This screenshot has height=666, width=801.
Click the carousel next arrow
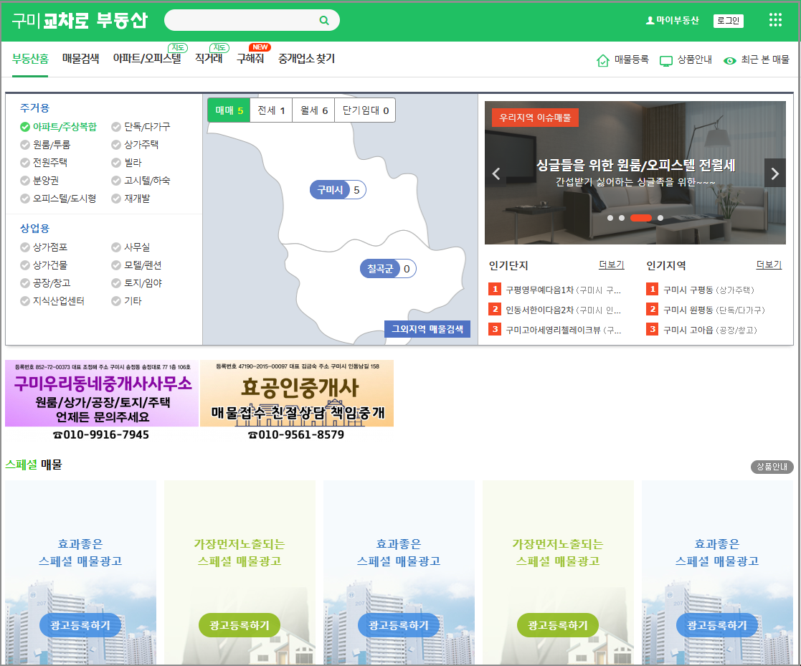click(774, 173)
